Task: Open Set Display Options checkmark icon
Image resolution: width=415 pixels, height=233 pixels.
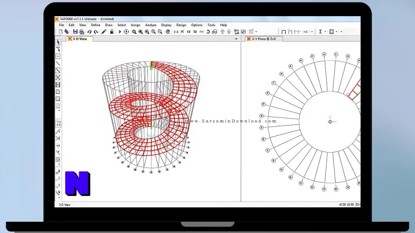Action: pyautogui.click(x=243, y=32)
